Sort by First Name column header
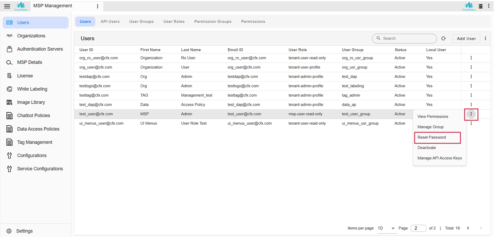 pyautogui.click(x=150, y=50)
